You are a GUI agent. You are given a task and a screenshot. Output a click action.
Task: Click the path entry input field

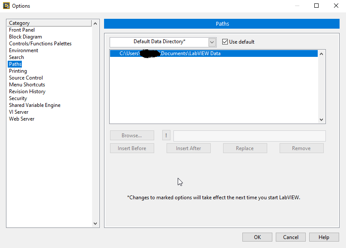pos(249,136)
